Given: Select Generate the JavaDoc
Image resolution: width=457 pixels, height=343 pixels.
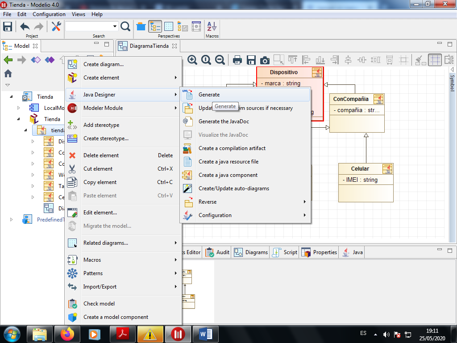Looking at the screenshot, I should 245,121.
